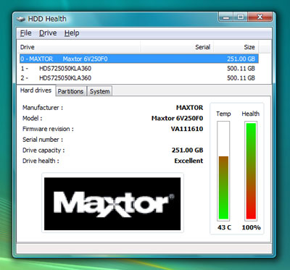
Task: Click the Health gauge bar
Action: tap(251, 171)
